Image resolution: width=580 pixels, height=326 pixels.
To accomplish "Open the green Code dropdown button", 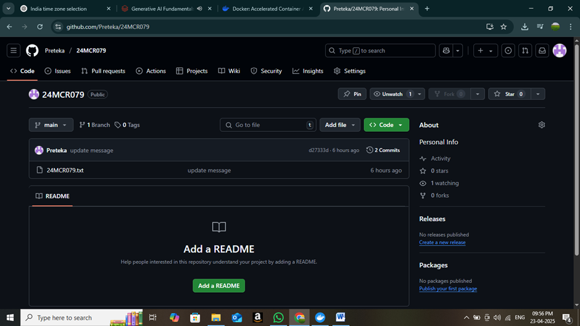I will 386,125.
